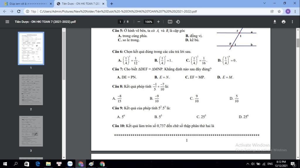View site information icon next to Tệp
This screenshot has width=300, height=168.
click(x=28, y=11)
